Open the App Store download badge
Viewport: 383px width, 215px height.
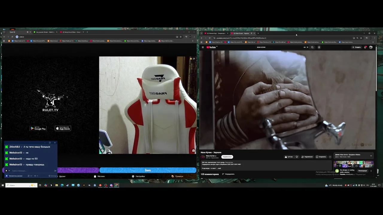pos(63,128)
